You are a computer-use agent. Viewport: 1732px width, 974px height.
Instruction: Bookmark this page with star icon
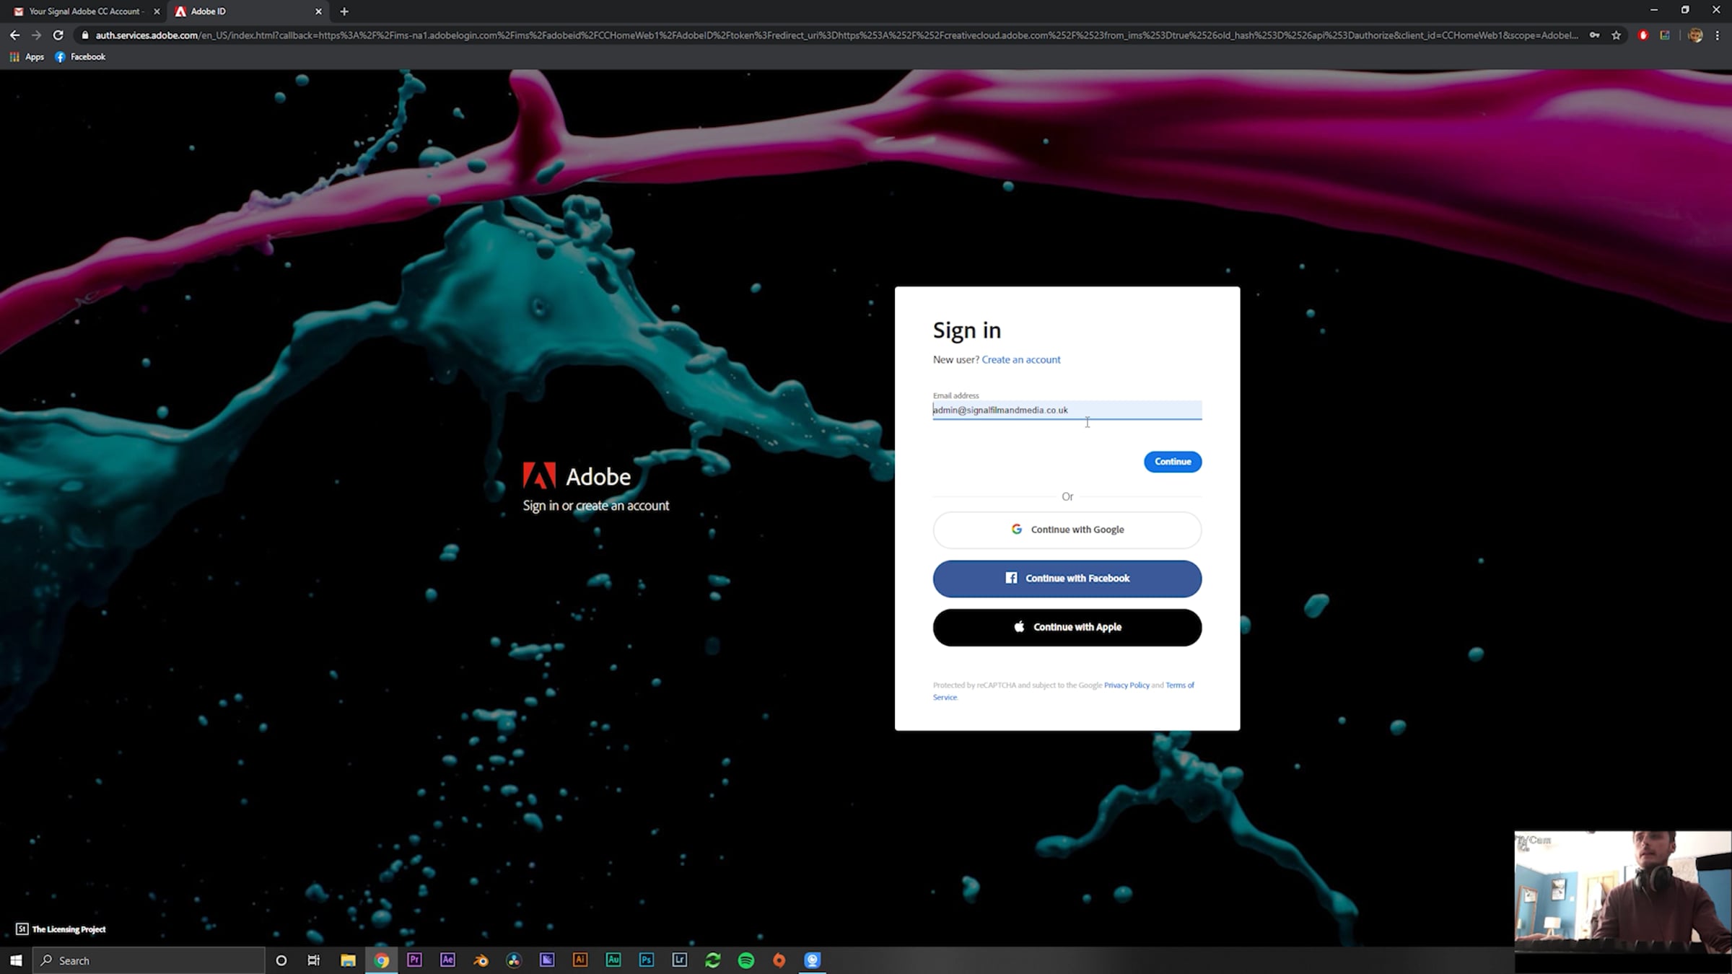1616,35
